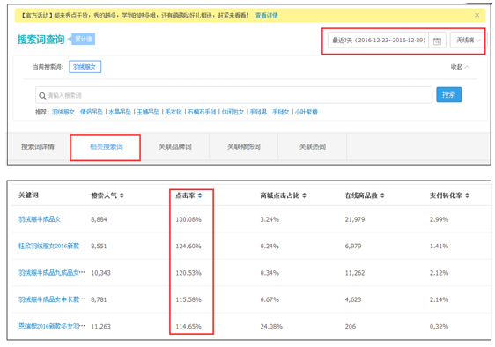The image size is (495, 347).
Task: Switch to the 关联热词 tab
Action: click(x=313, y=147)
